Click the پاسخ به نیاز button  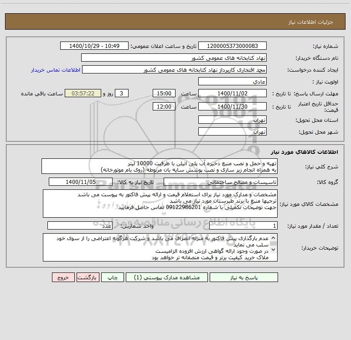click(x=244, y=277)
